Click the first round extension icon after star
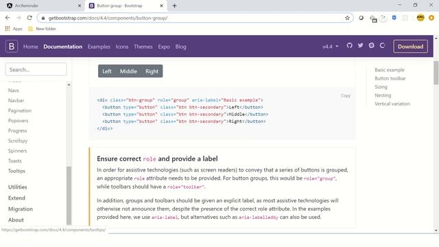 coord(361,18)
